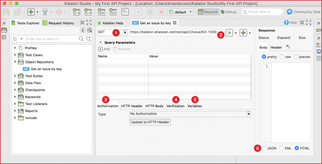Expand the Test Suites tree node
322x164 pixels.
[15, 76]
